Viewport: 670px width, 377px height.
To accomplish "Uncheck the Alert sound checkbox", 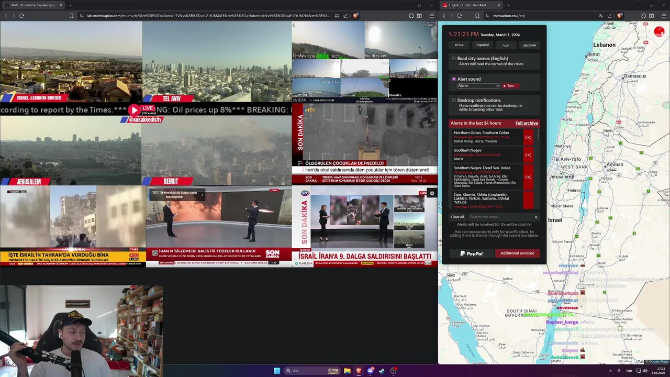I will coord(454,79).
